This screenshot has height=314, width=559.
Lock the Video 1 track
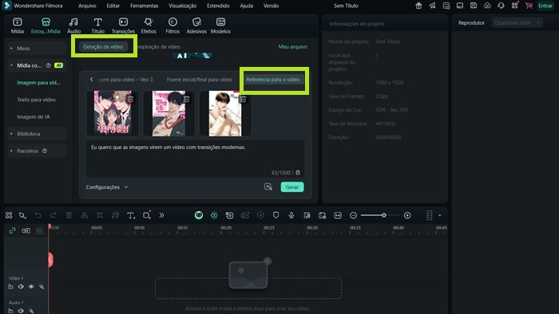[x=10, y=287]
